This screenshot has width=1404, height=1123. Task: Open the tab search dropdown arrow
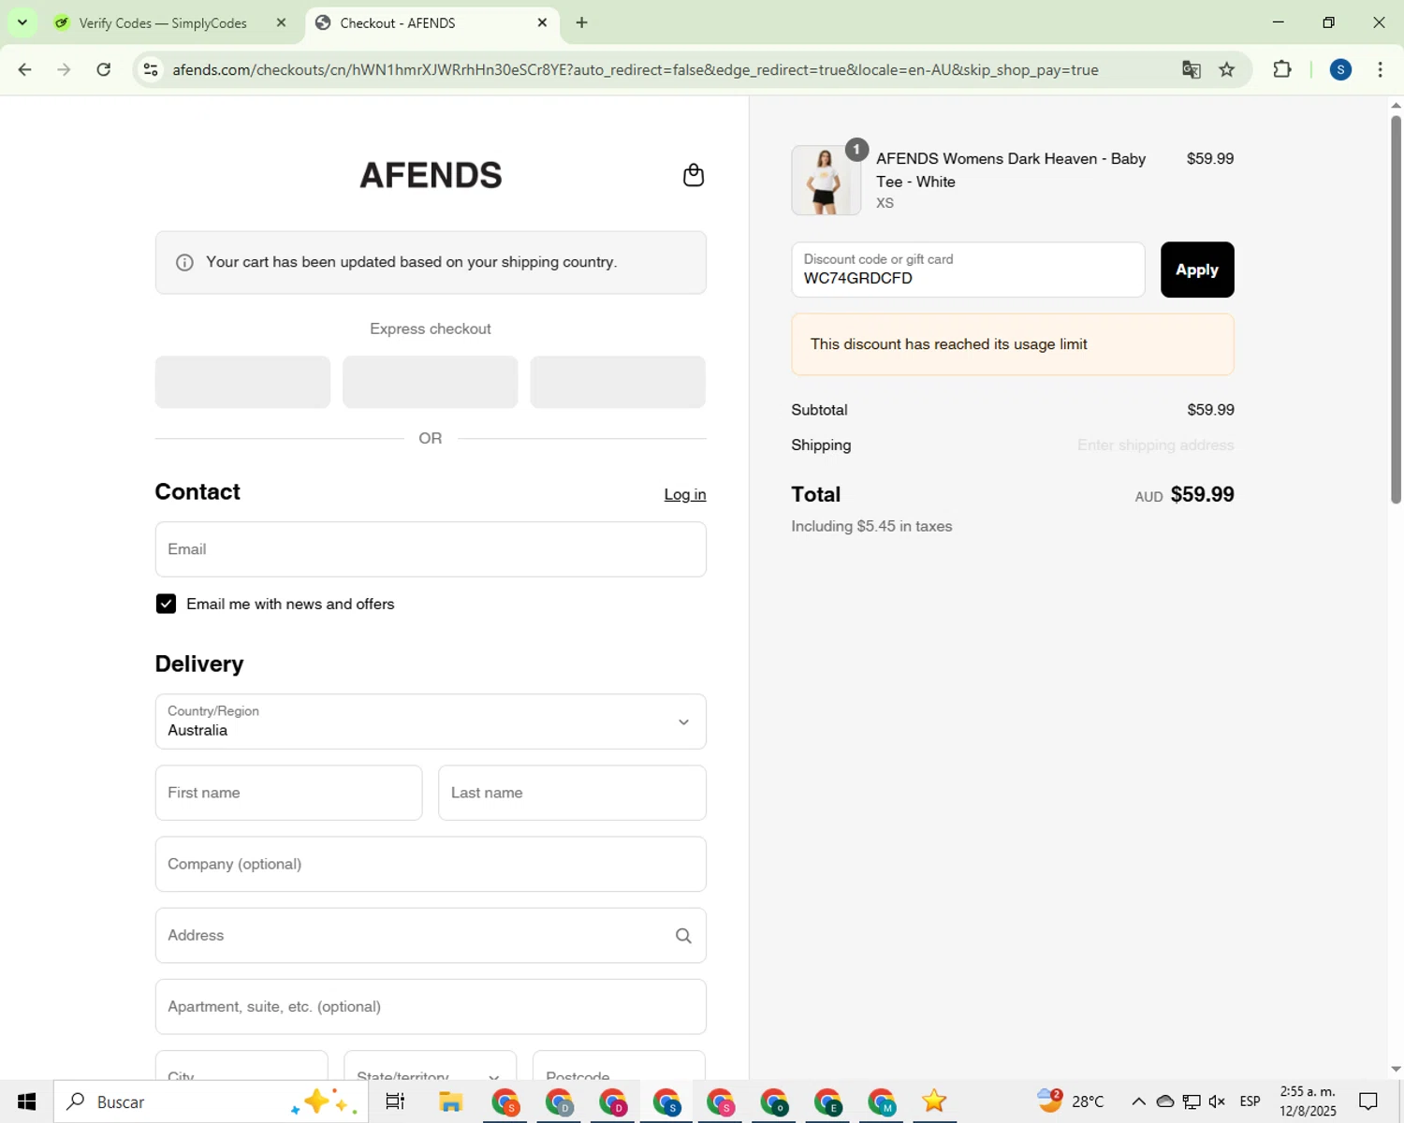click(x=22, y=22)
